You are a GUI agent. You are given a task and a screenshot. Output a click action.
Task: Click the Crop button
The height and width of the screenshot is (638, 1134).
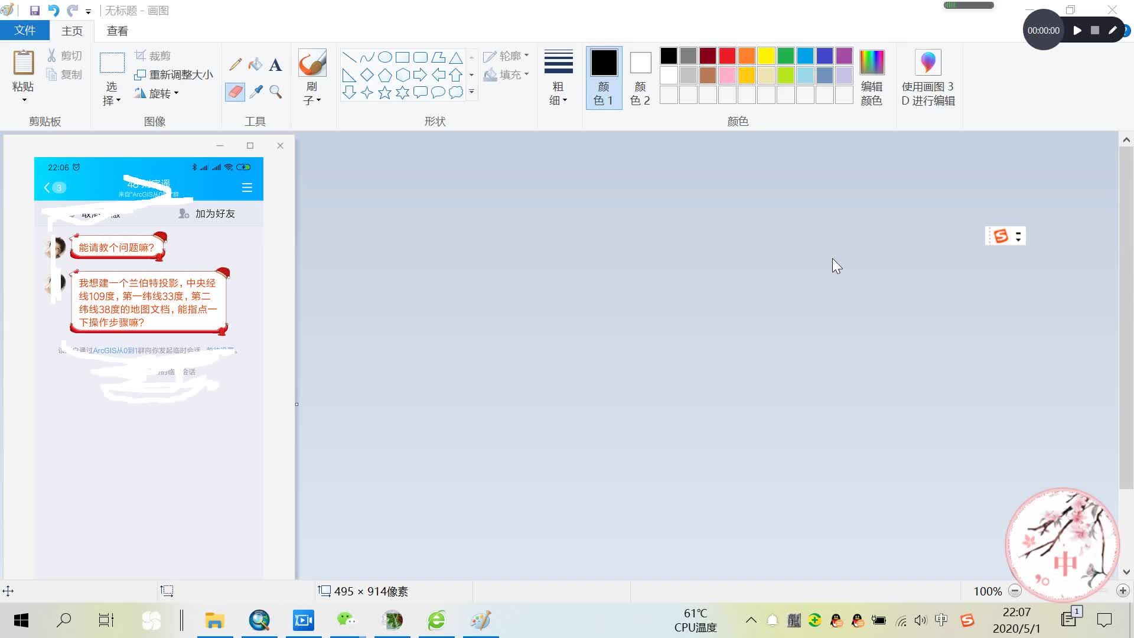(153, 56)
